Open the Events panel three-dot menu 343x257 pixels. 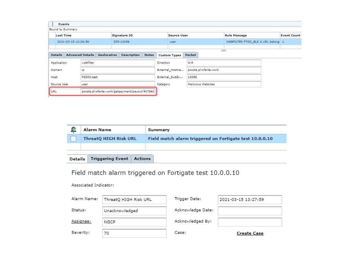click(52, 24)
